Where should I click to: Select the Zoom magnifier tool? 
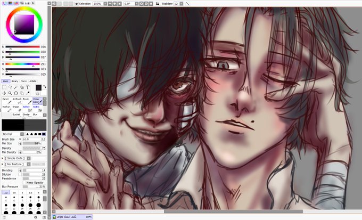coord(10,93)
